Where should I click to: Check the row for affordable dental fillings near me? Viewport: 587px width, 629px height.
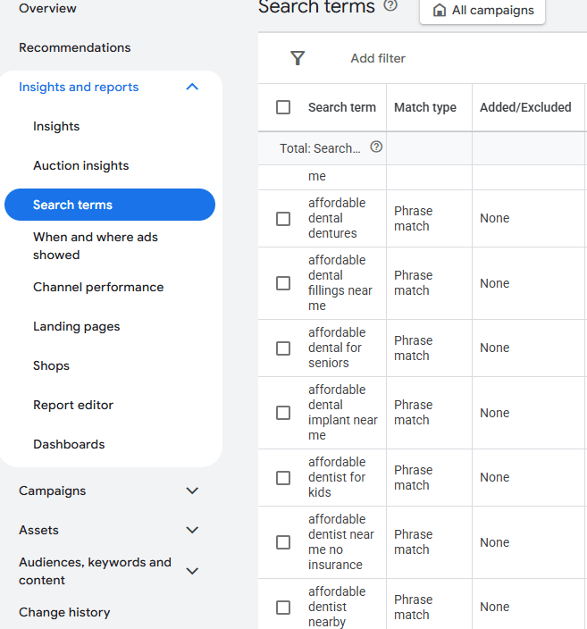[x=283, y=283]
